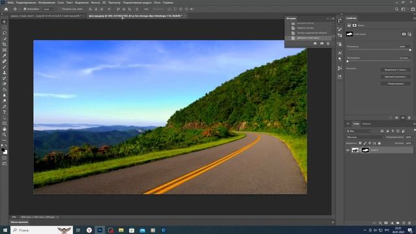
Task: Toggle show transform controls checkbox
Action: 60,9
